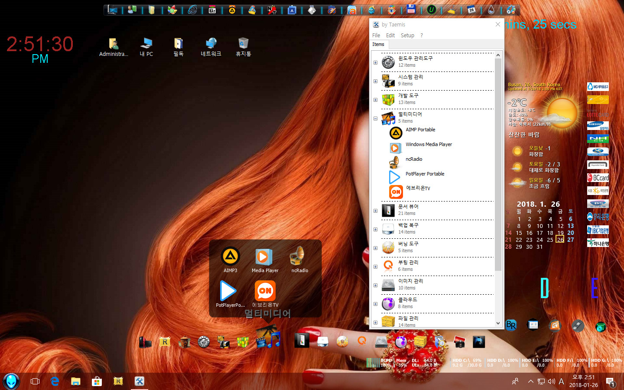The image size is (624, 390).
Task: Expand the 버닝 도구 group
Action: tap(375, 248)
